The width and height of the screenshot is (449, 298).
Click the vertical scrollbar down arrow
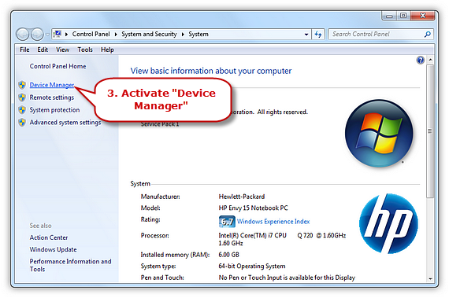(430, 278)
